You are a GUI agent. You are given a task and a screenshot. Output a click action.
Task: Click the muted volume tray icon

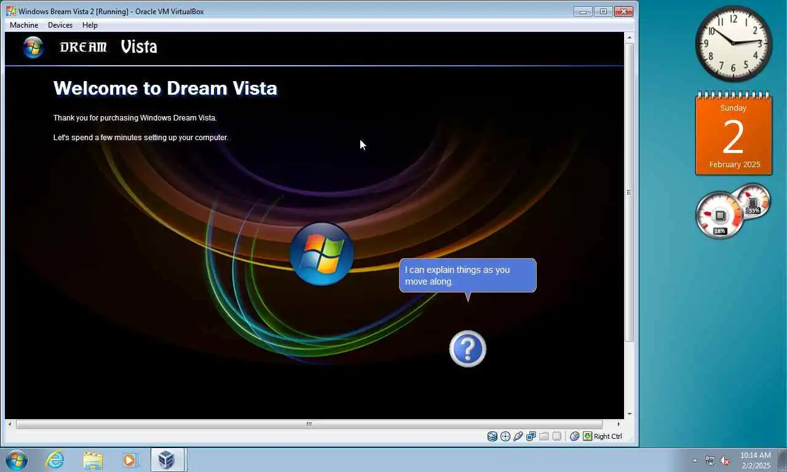pos(726,460)
